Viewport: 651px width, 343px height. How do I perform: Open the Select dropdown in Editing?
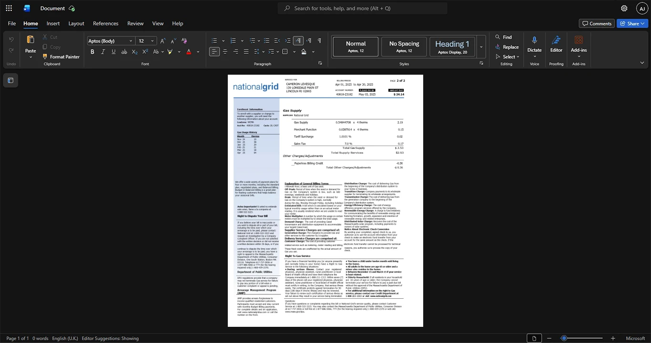pyautogui.click(x=509, y=57)
